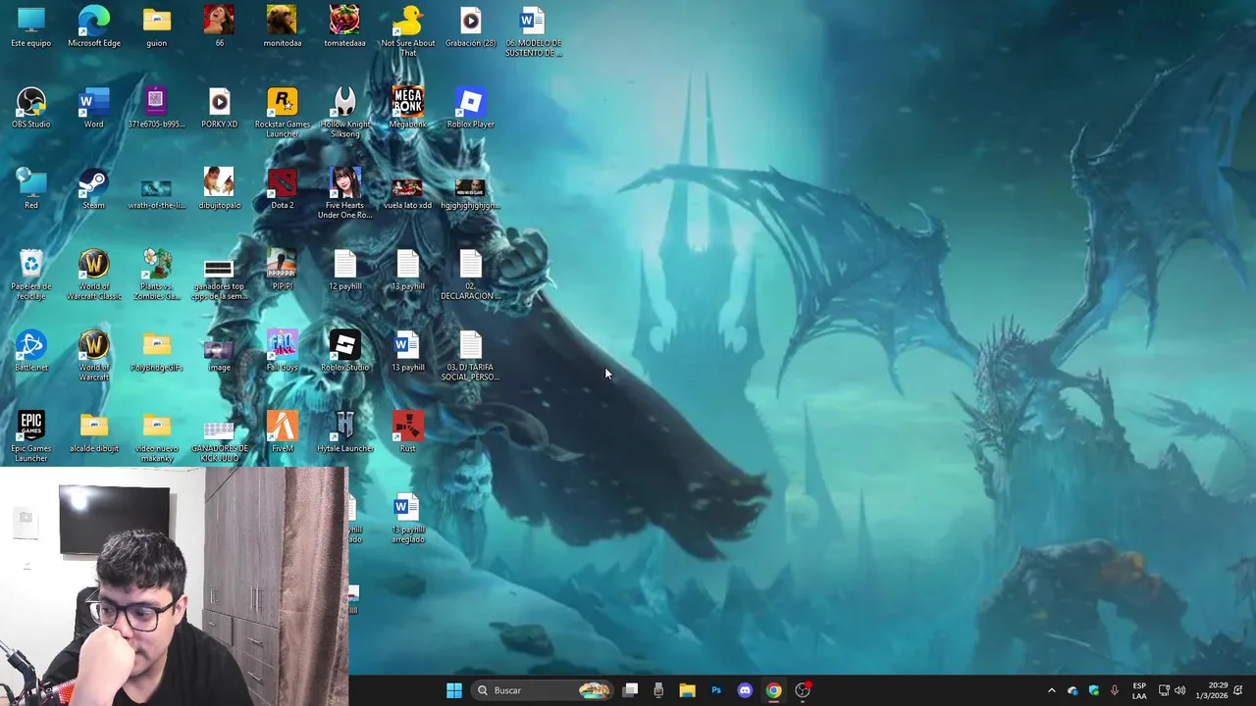Open File Explorer from the taskbar
1256x706 pixels.
click(x=687, y=690)
